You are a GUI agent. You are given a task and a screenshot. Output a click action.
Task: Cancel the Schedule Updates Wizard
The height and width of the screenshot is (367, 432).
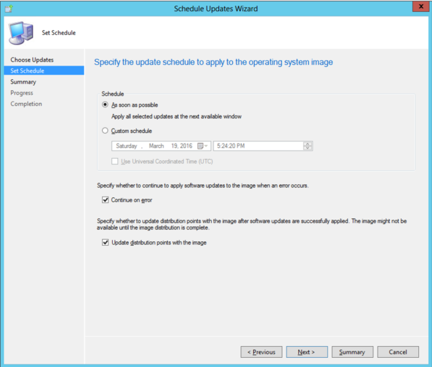[x=398, y=352]
